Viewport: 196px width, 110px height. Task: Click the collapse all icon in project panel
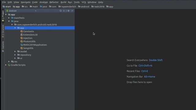tap(64, 11)
